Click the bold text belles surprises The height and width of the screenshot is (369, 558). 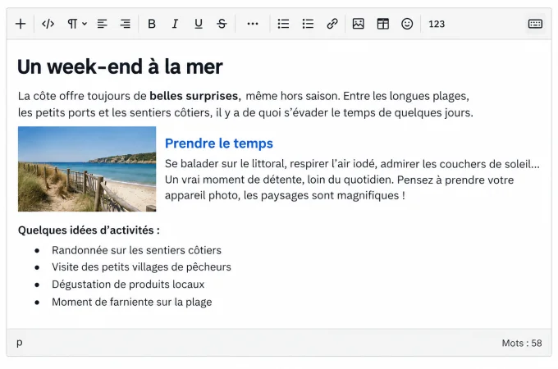(195, 96)
